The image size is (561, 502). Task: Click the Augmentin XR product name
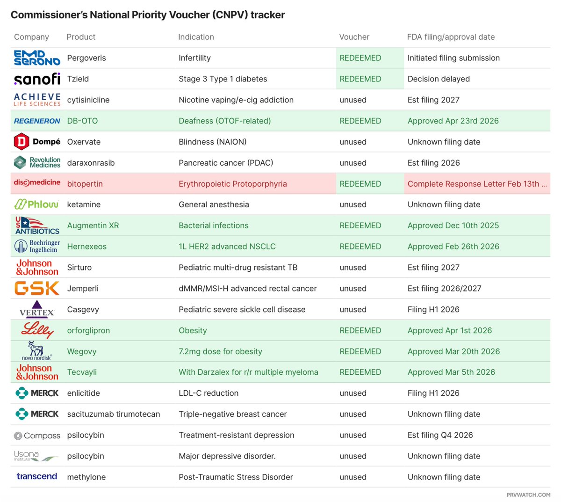93,226
